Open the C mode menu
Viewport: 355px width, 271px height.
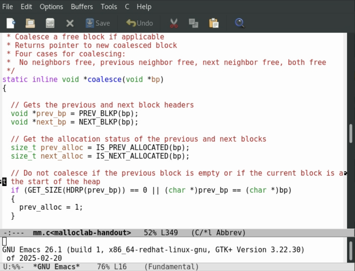[127, 7]
